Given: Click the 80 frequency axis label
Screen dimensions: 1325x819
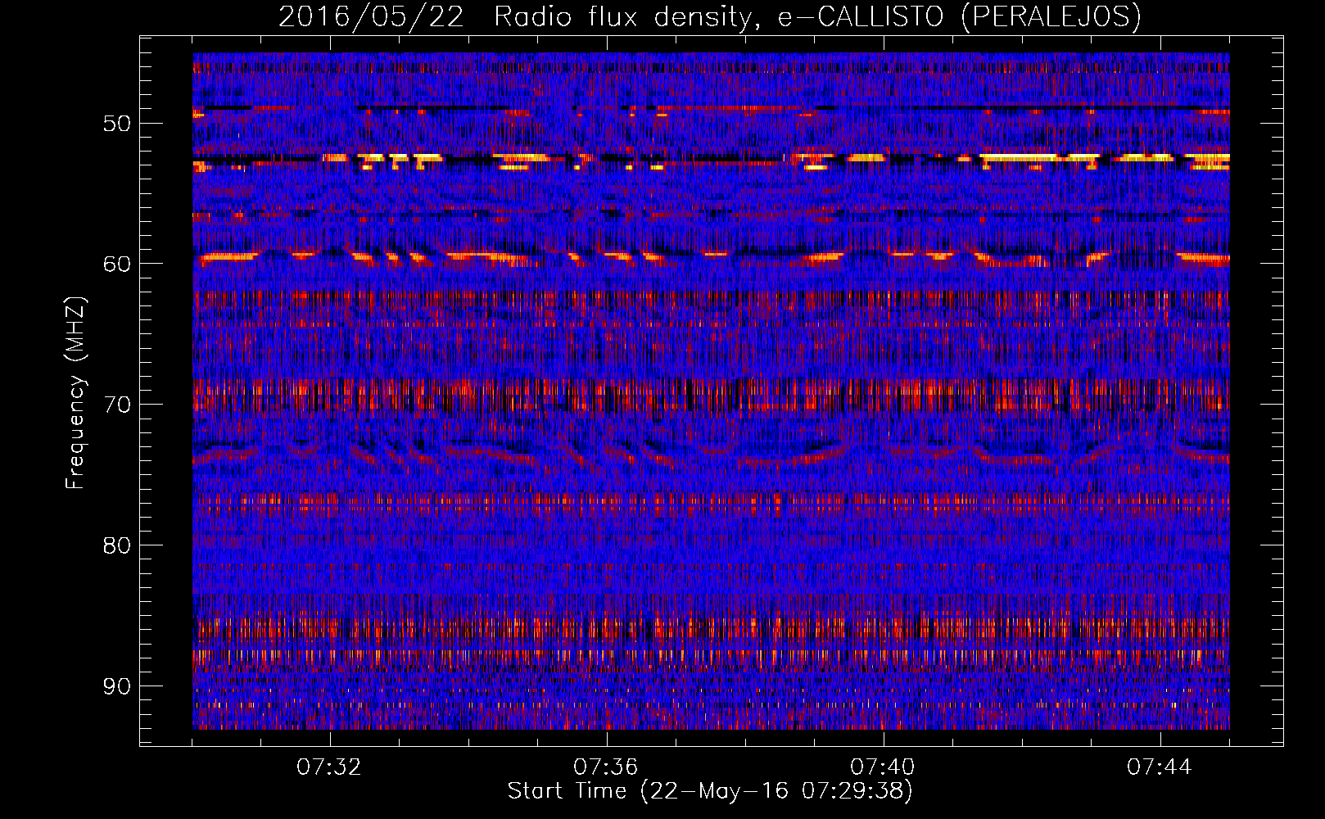Looking at the screenshot, I should point(116,545).
